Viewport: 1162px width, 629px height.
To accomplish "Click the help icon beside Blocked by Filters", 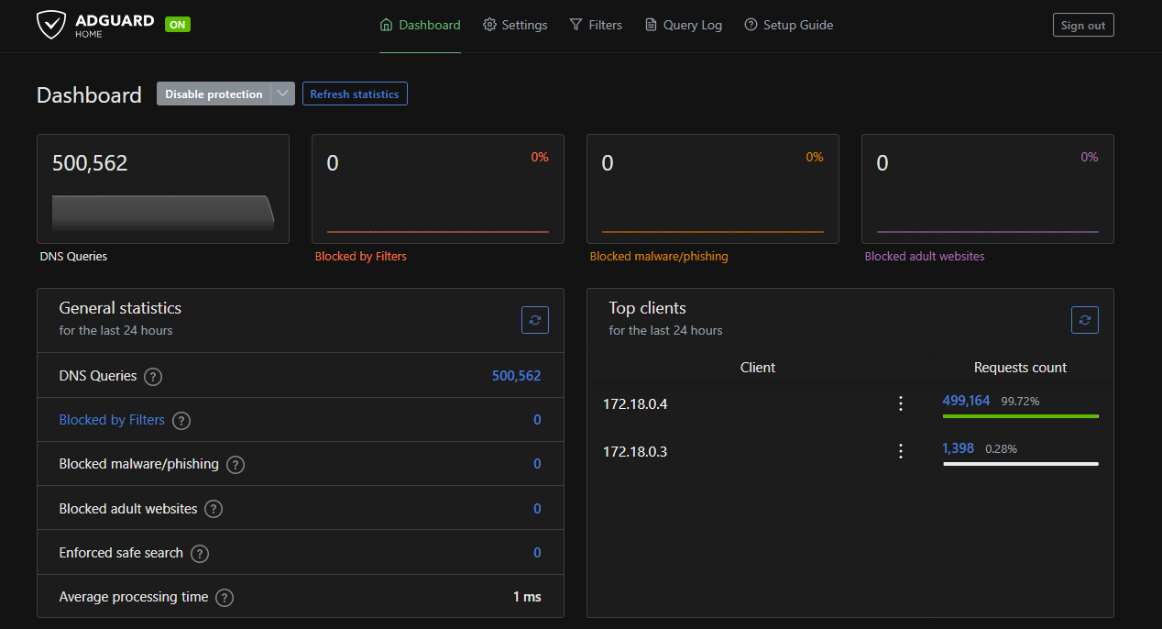I will click(181, 420).
